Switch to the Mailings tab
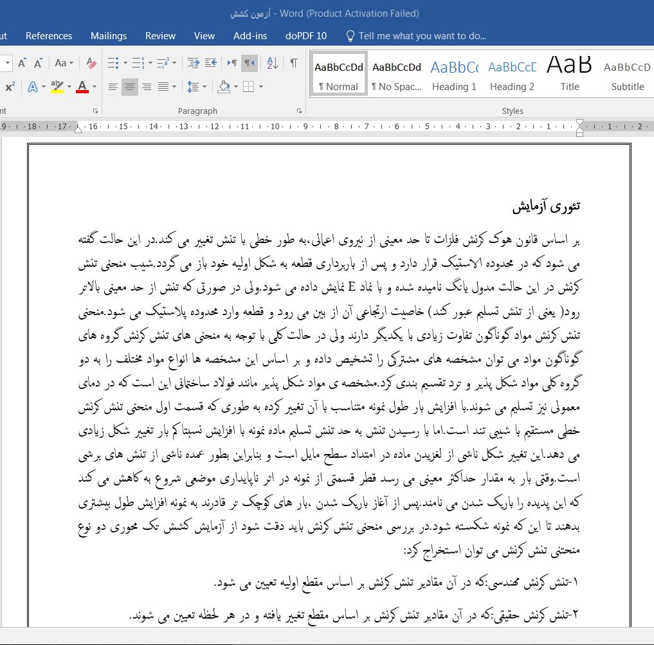Image resolution: width=654 pixels, height=645 pixels. click(x=109, y=36)
